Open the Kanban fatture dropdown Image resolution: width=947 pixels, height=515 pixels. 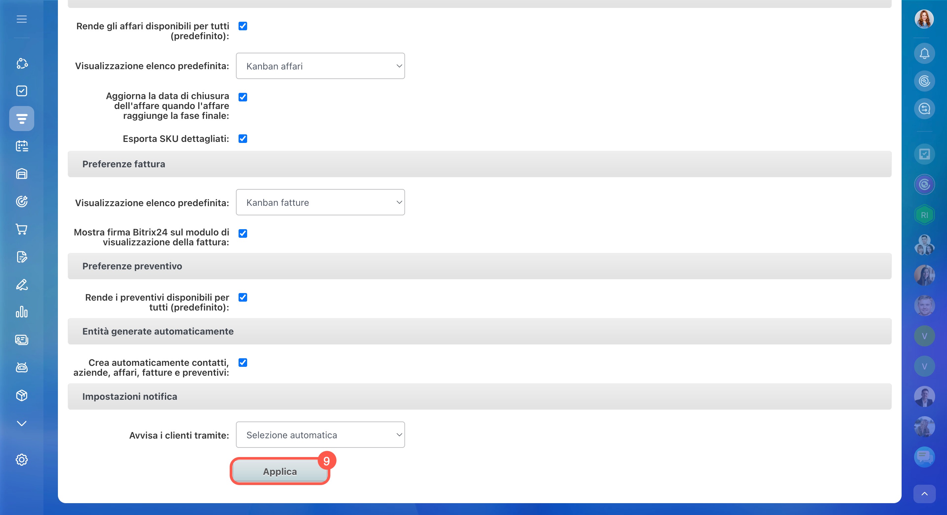point(320,202)
